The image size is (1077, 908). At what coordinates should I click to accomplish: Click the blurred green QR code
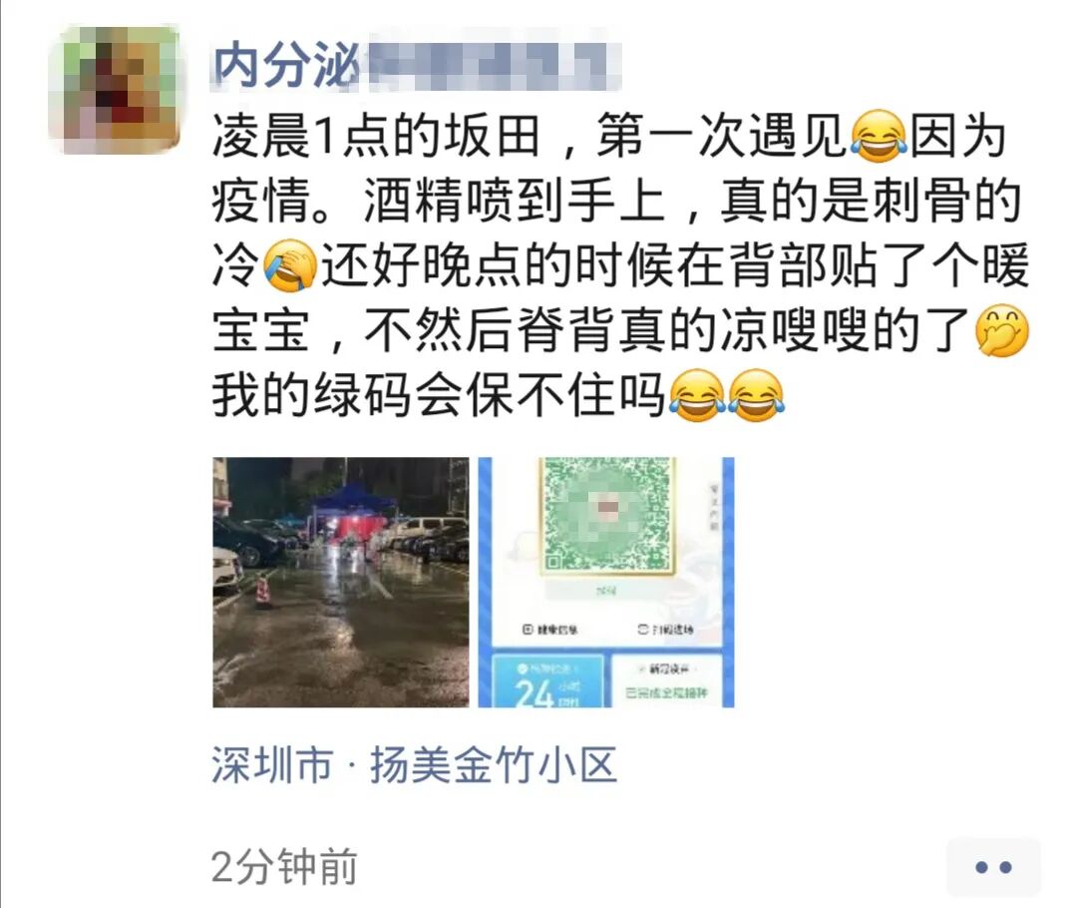tap(607, 514)
